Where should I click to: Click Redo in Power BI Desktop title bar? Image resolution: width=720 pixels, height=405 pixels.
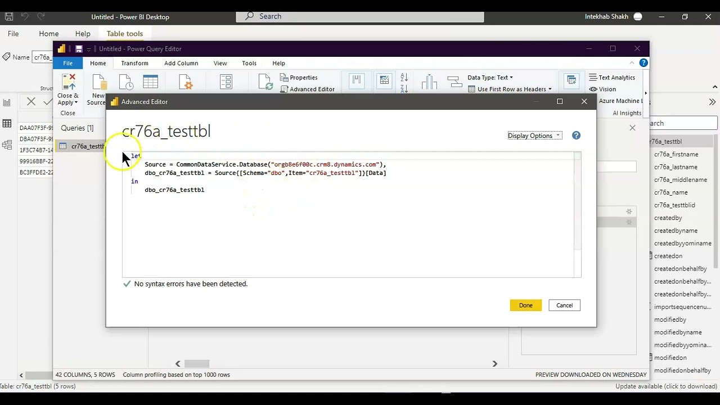41,17
